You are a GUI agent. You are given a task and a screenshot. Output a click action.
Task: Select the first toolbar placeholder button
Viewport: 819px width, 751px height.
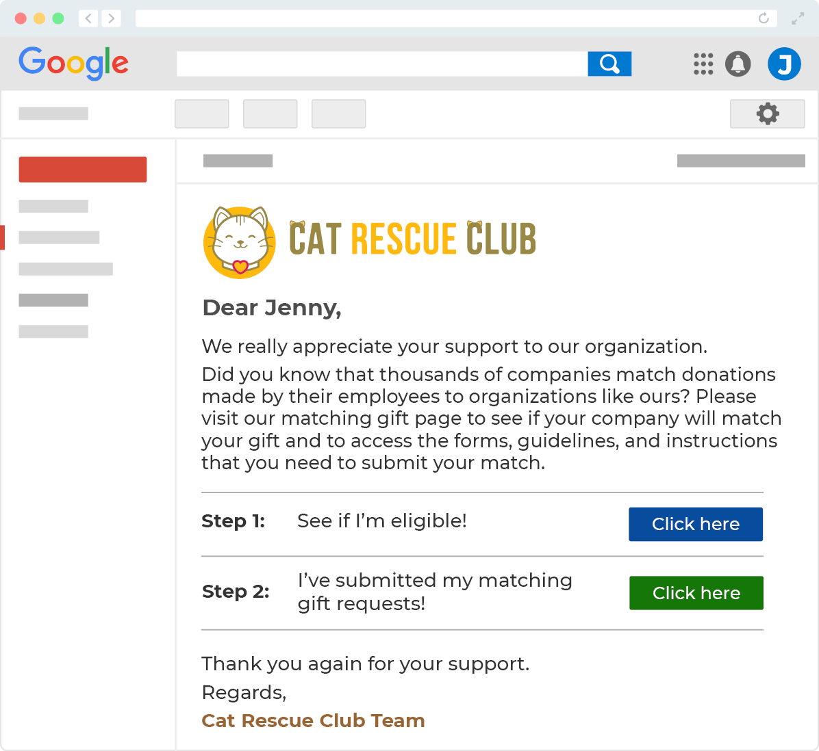click(x=202, y=114)
